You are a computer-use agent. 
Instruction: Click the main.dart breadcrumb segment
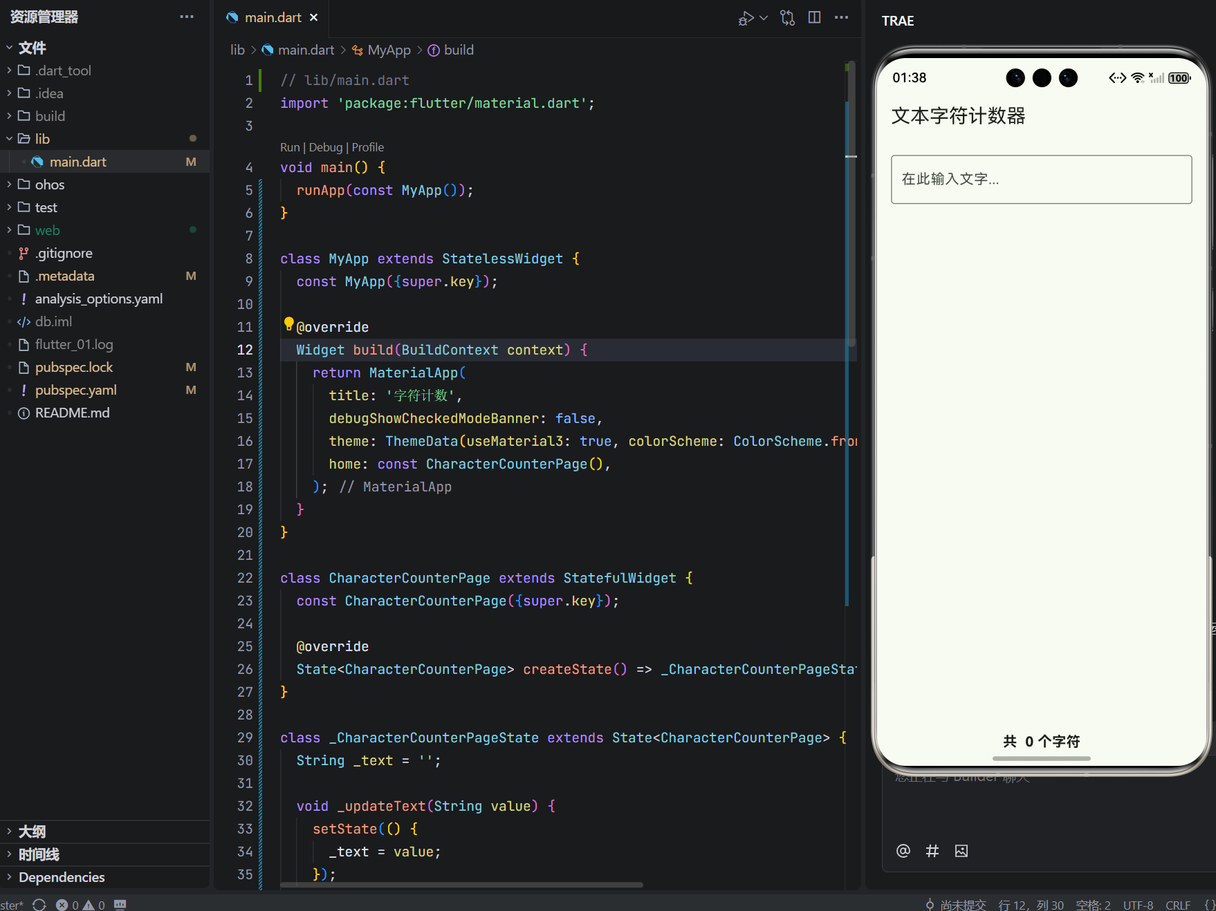pos(298,50)
